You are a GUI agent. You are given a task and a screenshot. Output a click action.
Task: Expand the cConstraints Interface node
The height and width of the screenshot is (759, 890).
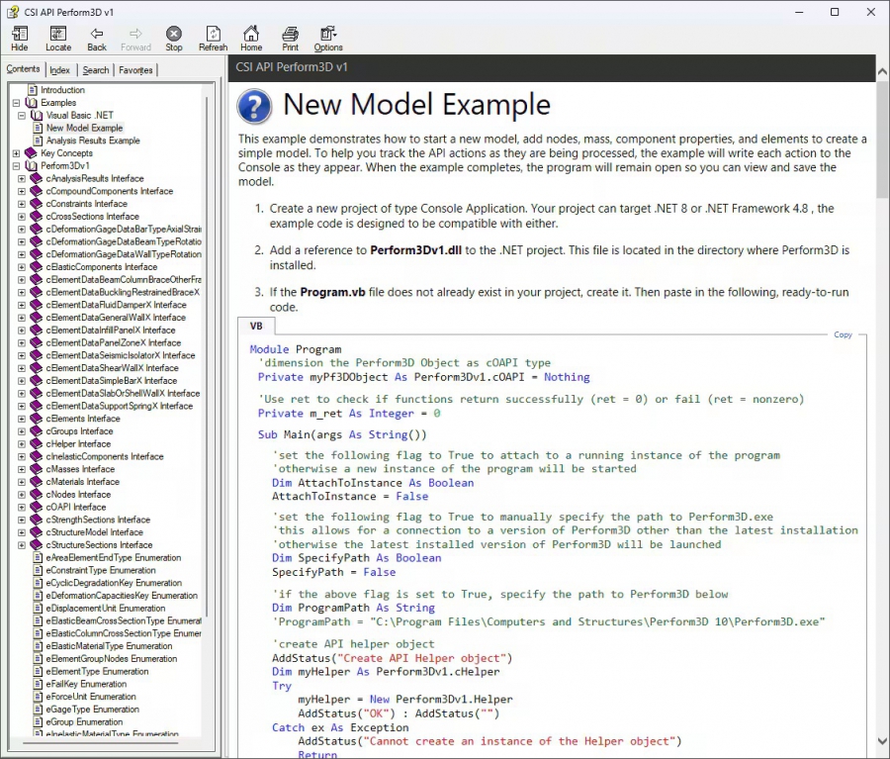coord(22,204)
